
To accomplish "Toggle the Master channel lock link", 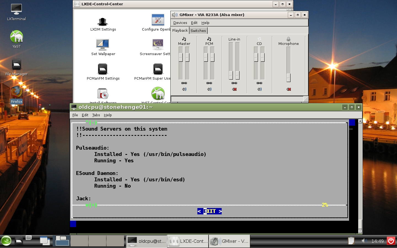I will [x=184, y=83].
